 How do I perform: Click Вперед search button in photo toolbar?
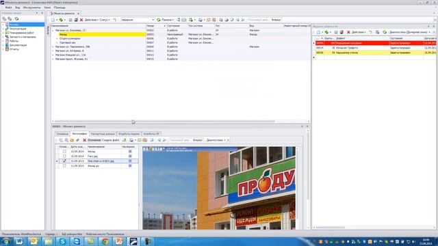(198, 140)
